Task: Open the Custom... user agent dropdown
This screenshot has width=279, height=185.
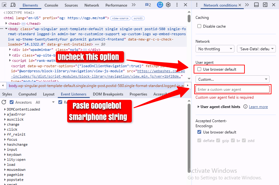Action: tap(232, 79)
